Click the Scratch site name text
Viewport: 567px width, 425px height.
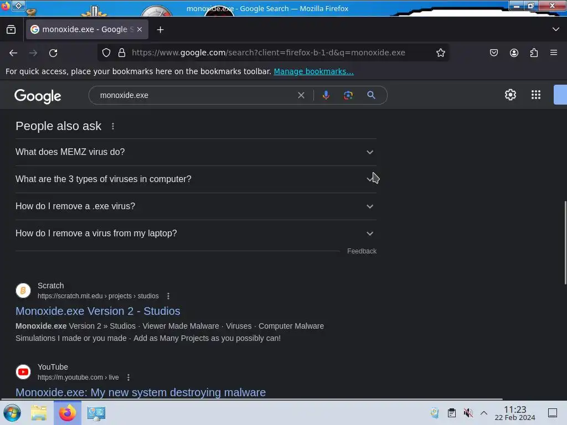[x=50, y=286]
